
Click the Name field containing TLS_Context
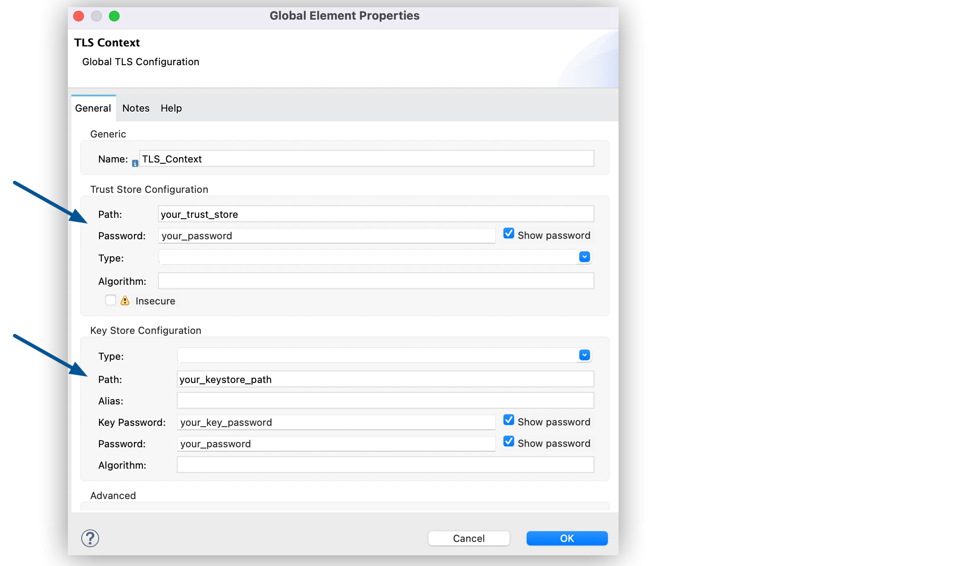pos(366,159)
